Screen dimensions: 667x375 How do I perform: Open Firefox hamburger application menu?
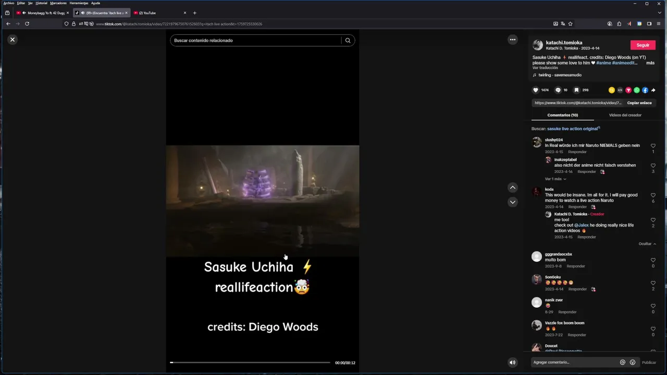pyautogui.click(x=659, y=23)
